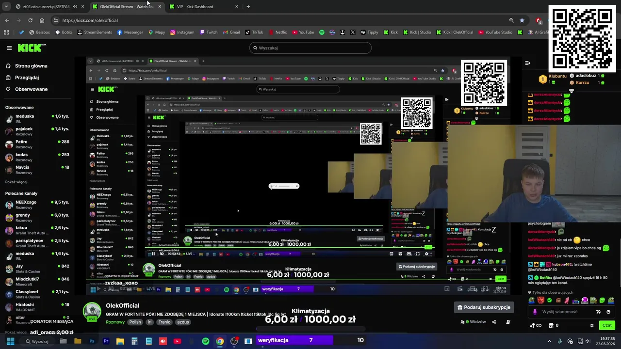Viewport: 621px width, 349px height.
Task: Bookmark this page with the star
Action: [x=522, y=20]
